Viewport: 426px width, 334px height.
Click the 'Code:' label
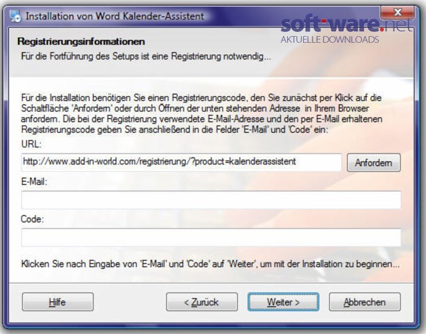[32, 219]
